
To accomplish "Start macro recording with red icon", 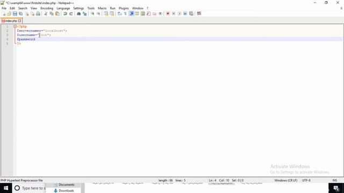I will [168, 13].
